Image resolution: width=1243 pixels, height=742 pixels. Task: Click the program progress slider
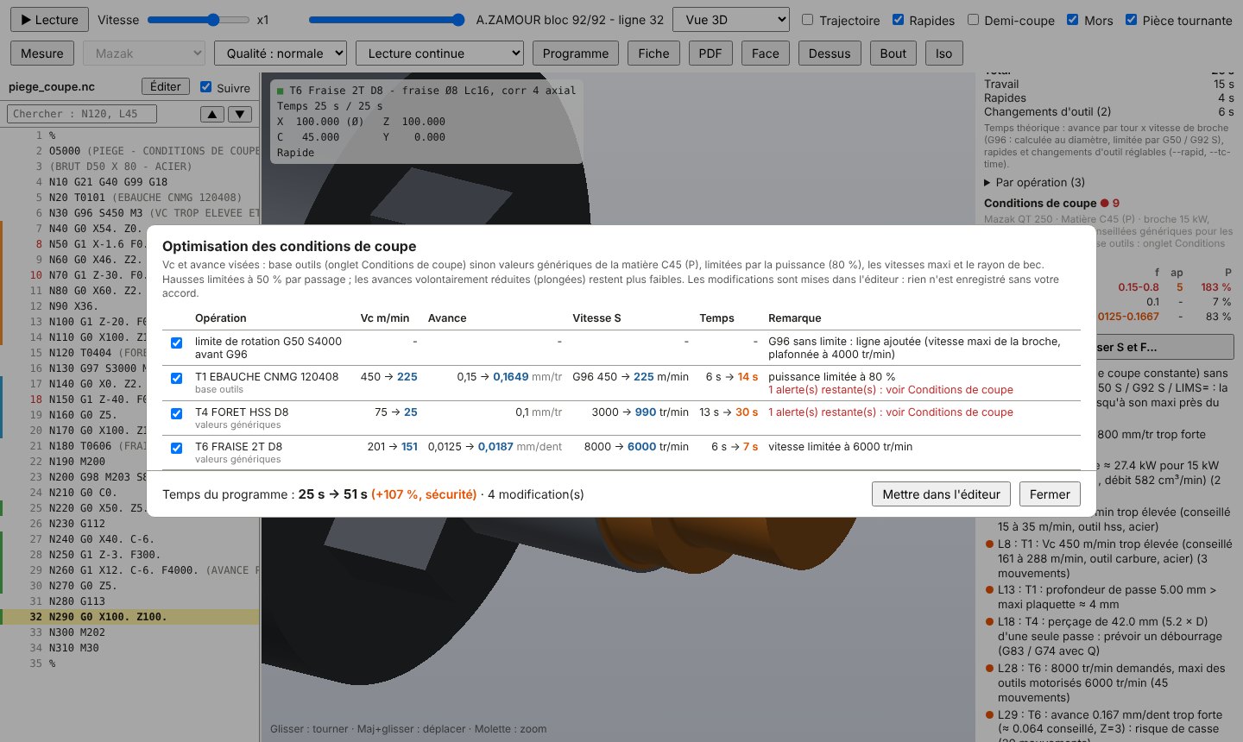388,19
